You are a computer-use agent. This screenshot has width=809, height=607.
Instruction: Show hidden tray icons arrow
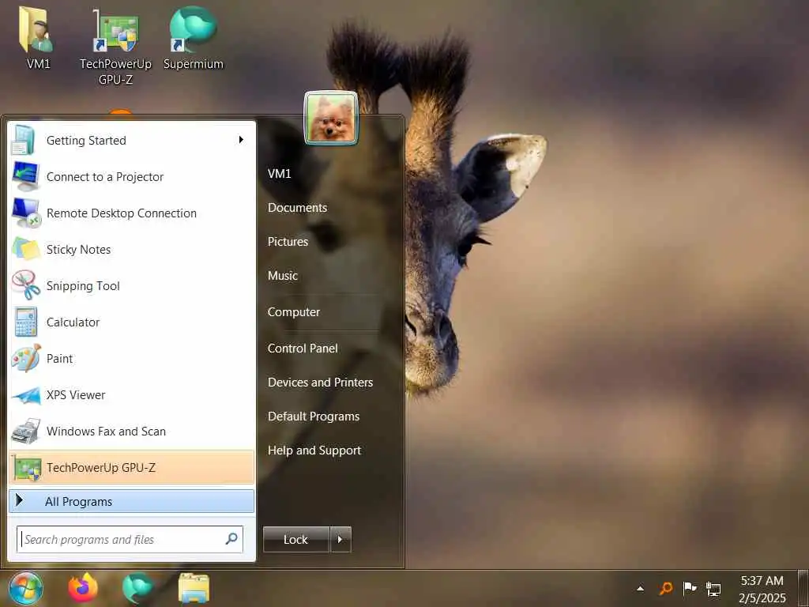pyautogui.click(x=640, y=588)
